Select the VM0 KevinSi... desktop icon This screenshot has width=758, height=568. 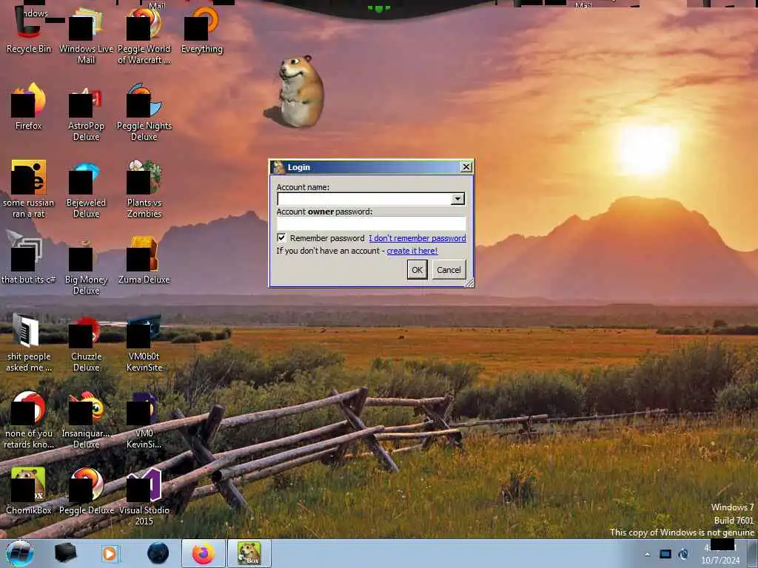coord(144,419)
